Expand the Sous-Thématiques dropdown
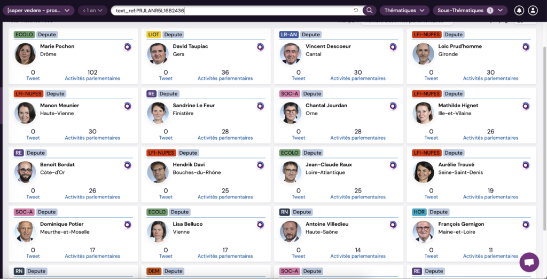547x279 pixels. tap(470, 10)
